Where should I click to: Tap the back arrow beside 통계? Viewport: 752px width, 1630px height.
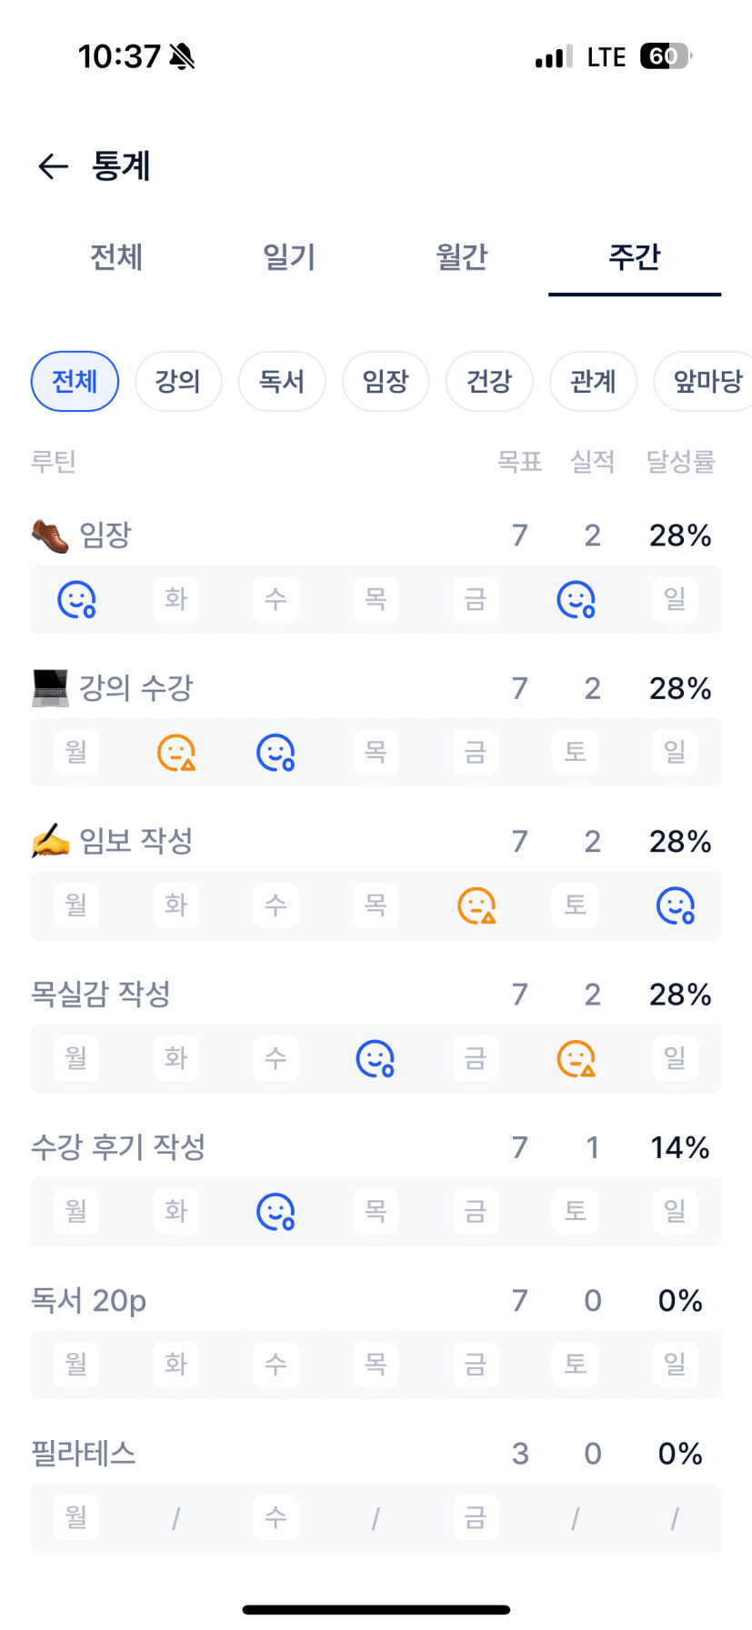[x=54, y=166]
